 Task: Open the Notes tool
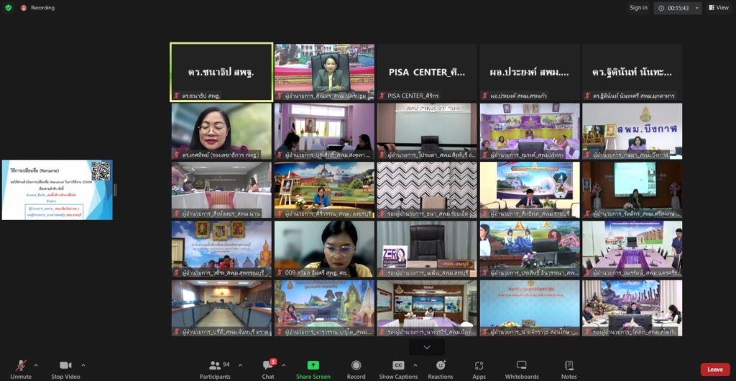[x=569, y=366]
